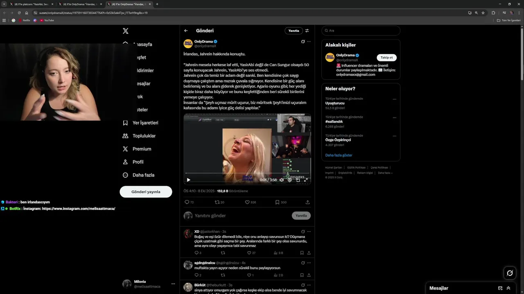
Task: Switch to the second X'te OnlyDrama tab
Action: coord(80,4)
